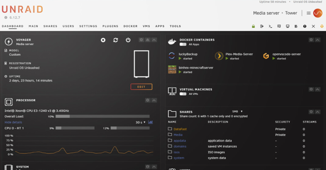Collapse the Processor tile
This screenshot has width=326, height=170.
154,100
